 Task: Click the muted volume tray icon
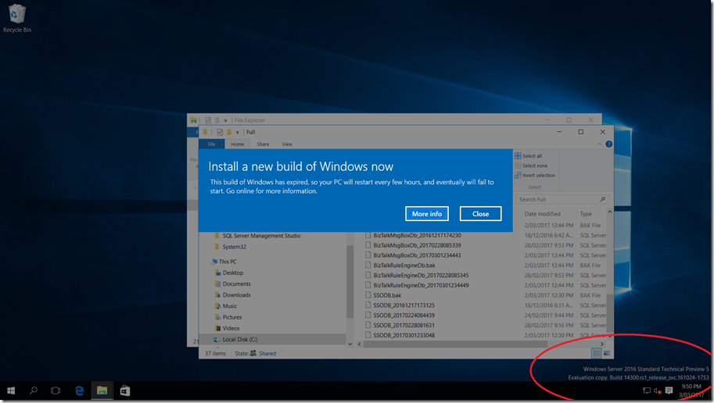pos(658,391)
